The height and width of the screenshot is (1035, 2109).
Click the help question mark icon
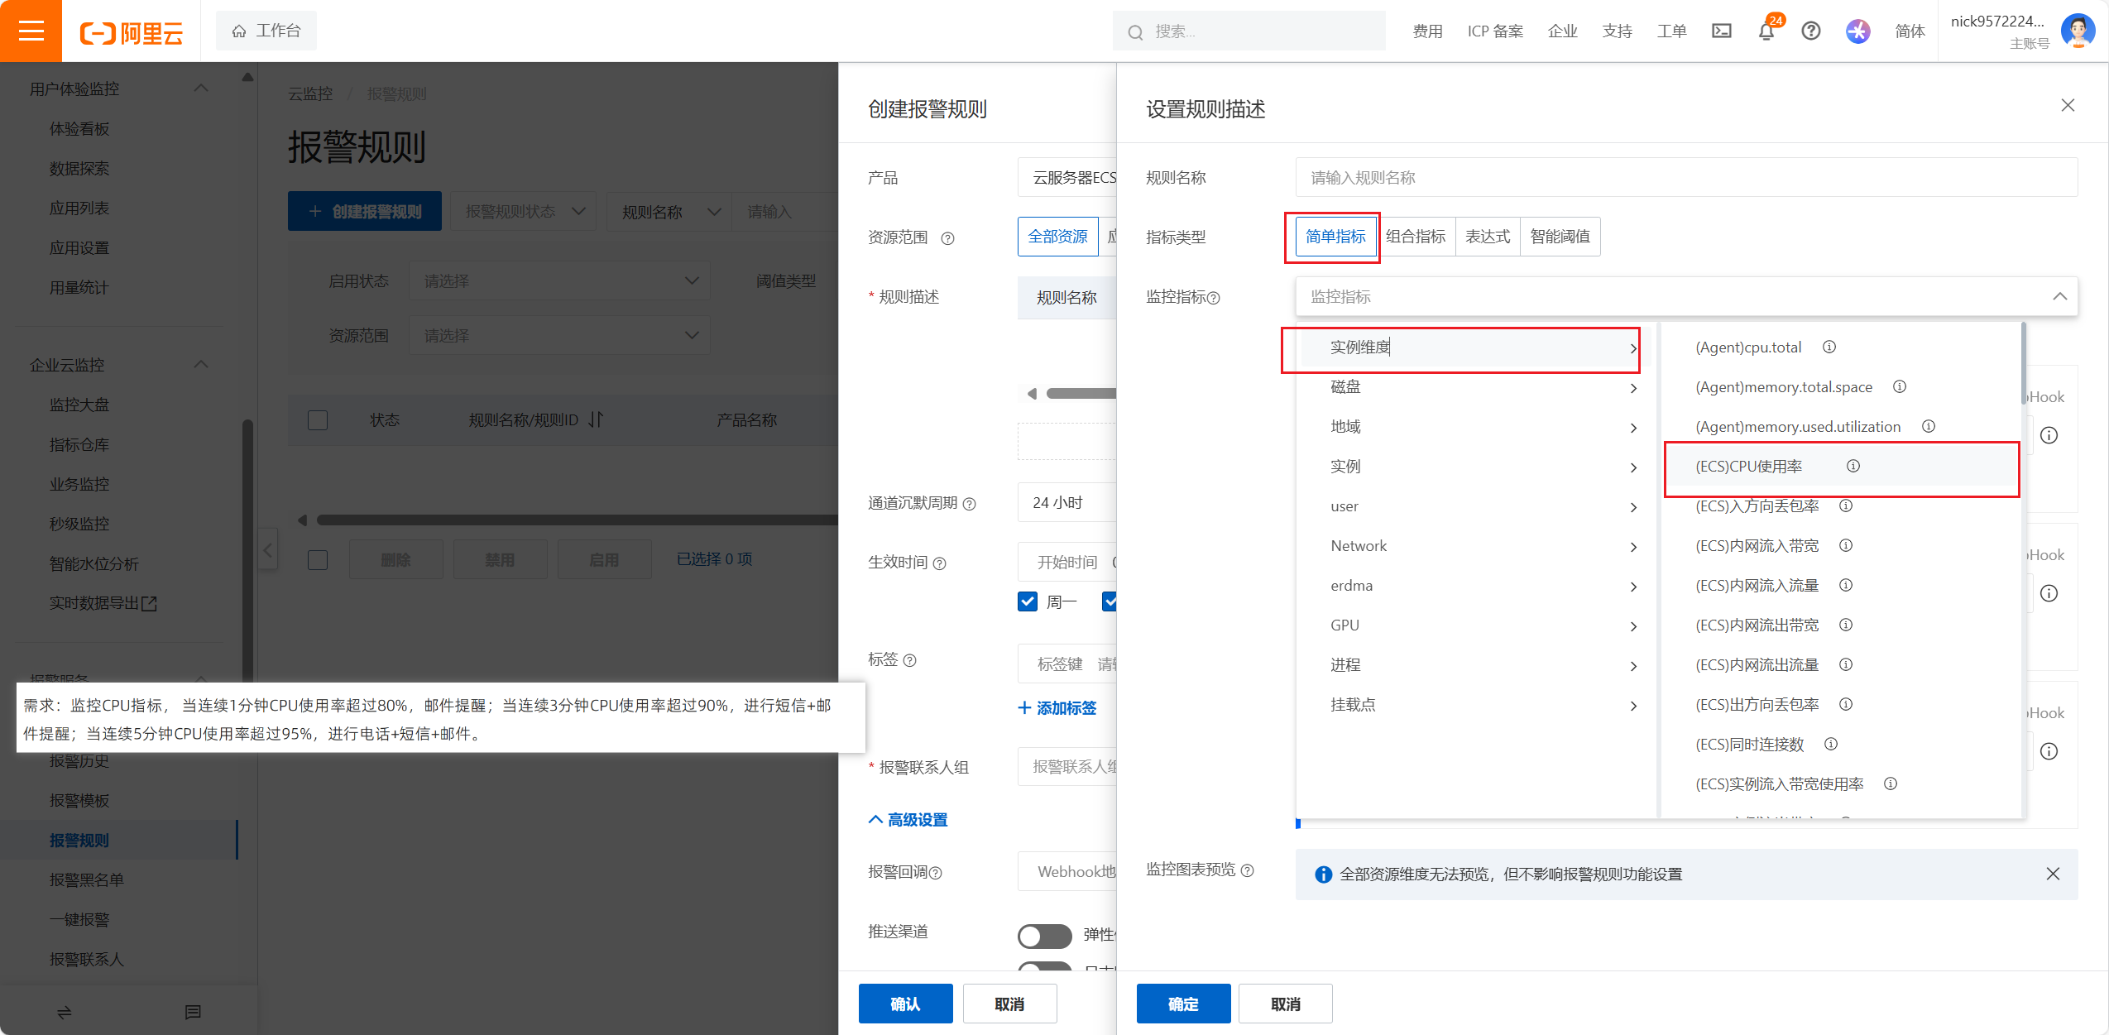point(1810,31)
